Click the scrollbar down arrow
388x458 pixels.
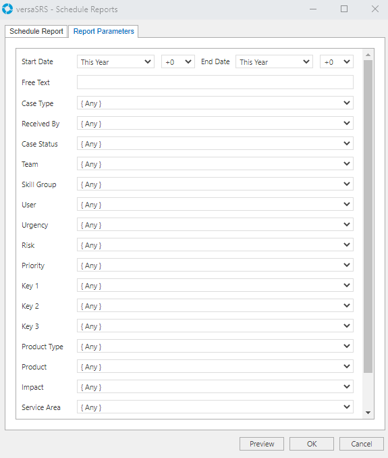coord(368,413)
